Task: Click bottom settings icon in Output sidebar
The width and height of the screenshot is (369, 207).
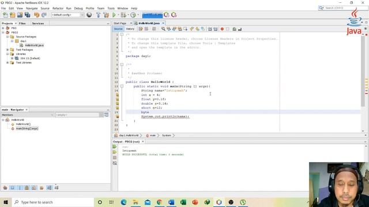Action: click(x=115, y=163)
